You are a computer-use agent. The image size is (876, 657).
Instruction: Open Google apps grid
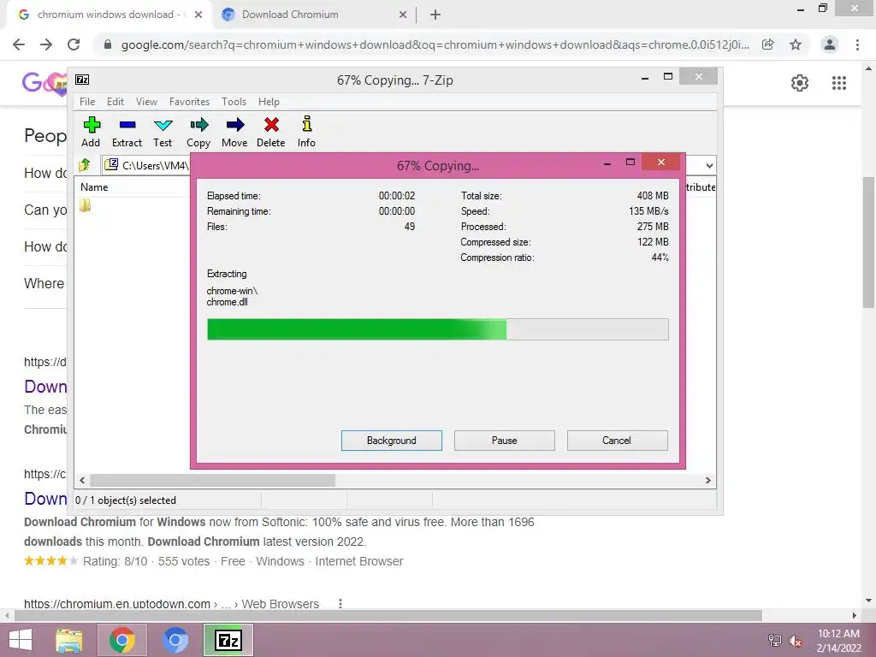pyautogui.click(x=839, y=83)
